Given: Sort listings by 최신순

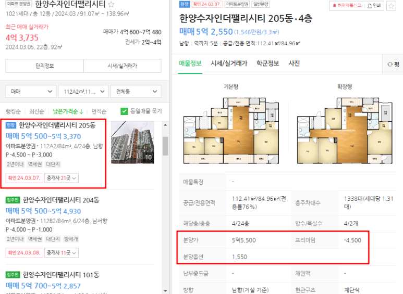Looking at the screenshot, I should pos(36,111).
